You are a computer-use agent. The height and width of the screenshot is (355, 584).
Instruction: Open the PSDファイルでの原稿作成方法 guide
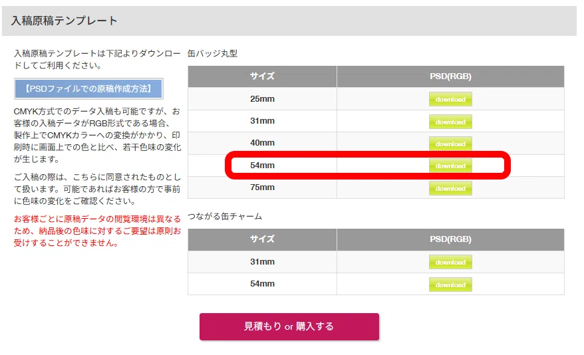[88, 88]
